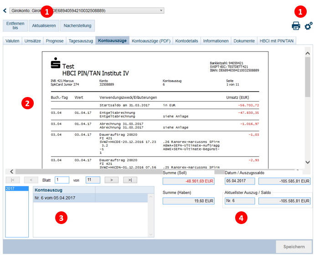314x255 pixels.
Task: Click the horizontal scroll-left arrow under the preview
Action: click(x=11, y=172)
